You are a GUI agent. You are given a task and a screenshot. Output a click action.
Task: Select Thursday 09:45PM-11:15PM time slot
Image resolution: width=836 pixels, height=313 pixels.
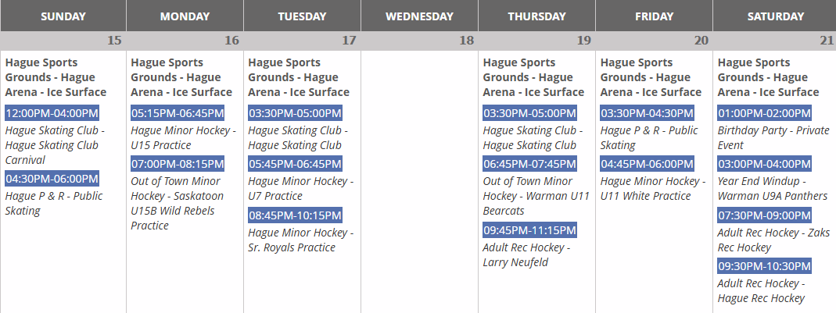(x=529, y=229)
